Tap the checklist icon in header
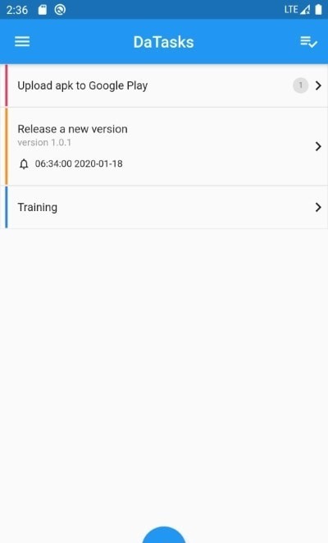Screen dimensions: 328x543 click(308, 42)
